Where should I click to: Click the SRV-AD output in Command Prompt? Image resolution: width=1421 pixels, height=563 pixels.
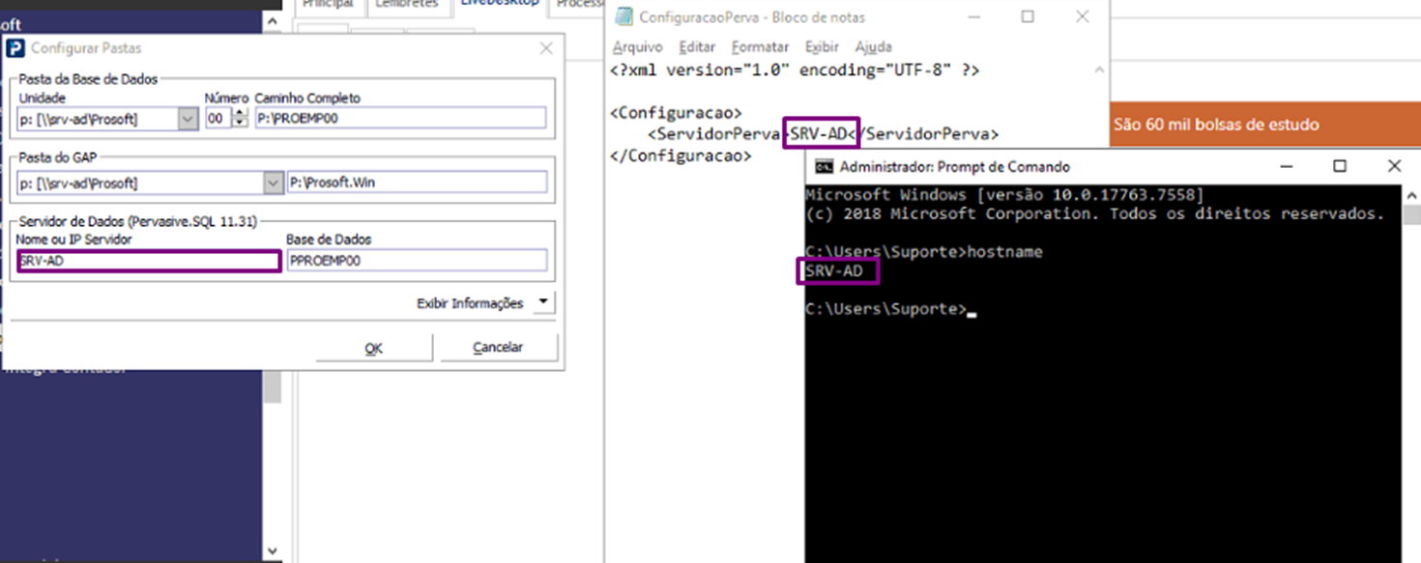click(x=834, y=272)
